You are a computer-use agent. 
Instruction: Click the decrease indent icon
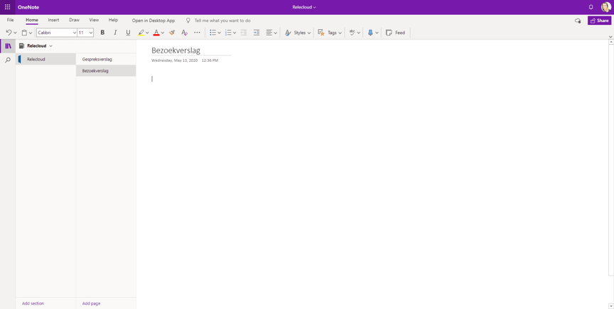[244, 33]
